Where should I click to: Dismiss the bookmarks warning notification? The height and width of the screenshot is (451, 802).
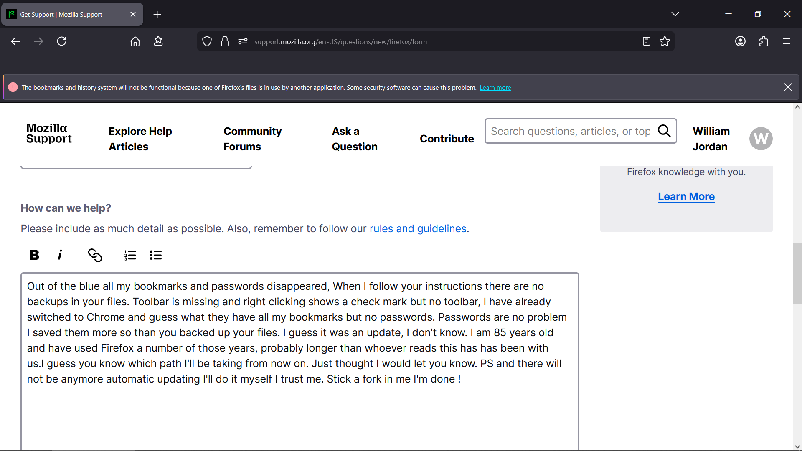tap(788, 87)
